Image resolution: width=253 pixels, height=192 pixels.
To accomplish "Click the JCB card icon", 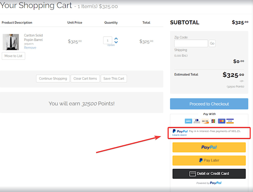I will (213, 121).
